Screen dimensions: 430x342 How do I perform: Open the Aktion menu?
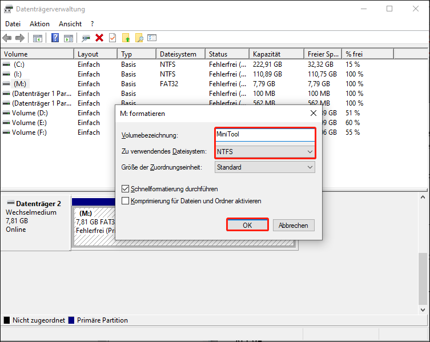39,24
